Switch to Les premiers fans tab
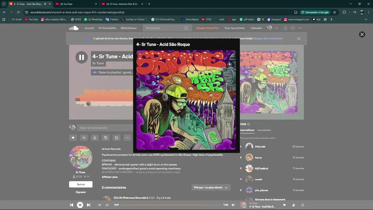 click(x=264, y=130)
